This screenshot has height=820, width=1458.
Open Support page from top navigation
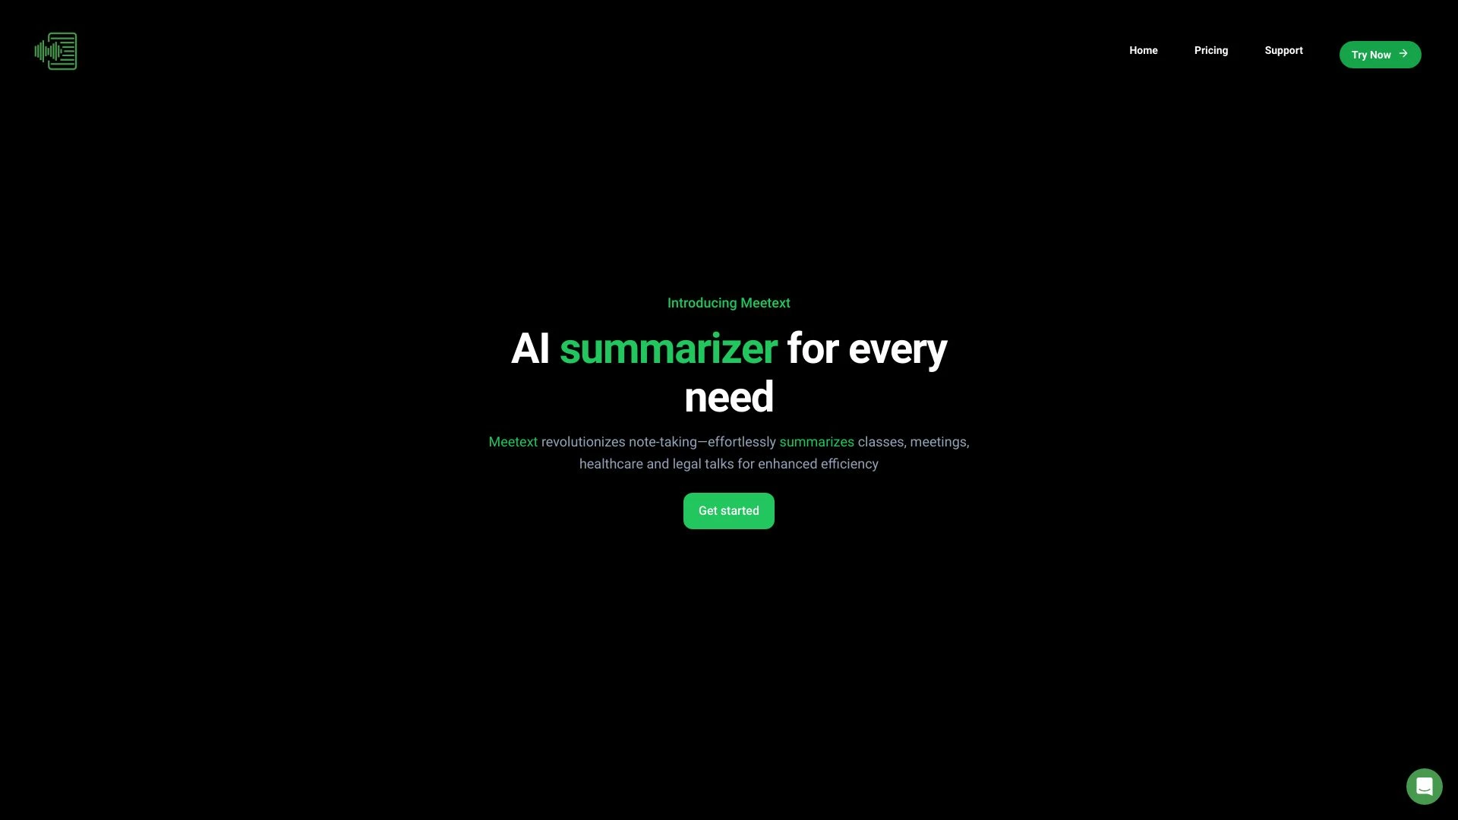point(1284,51)
